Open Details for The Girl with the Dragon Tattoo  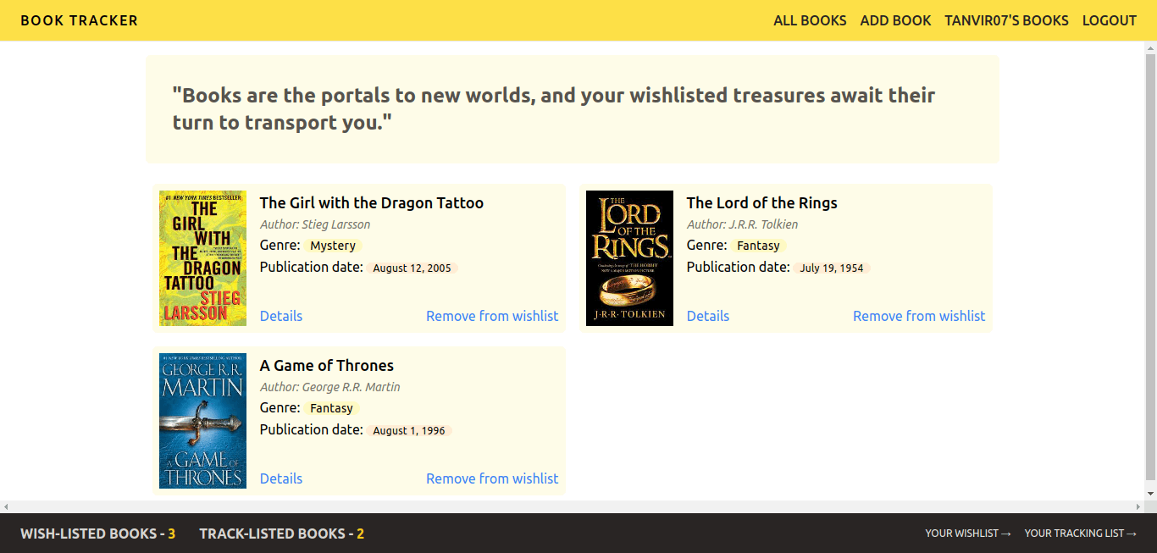pos(281,316)
